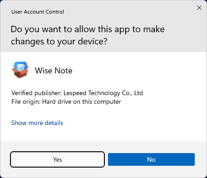Image resolution: width=207 pixels, height=178 pixels.
Task: Click the word 'No' on the blue button
Action: [x=151, y=159]
